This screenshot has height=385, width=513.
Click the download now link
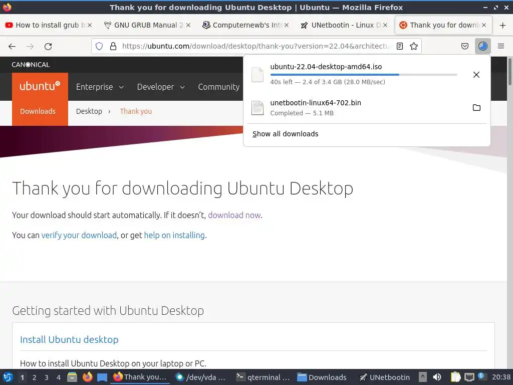[234, 215]
